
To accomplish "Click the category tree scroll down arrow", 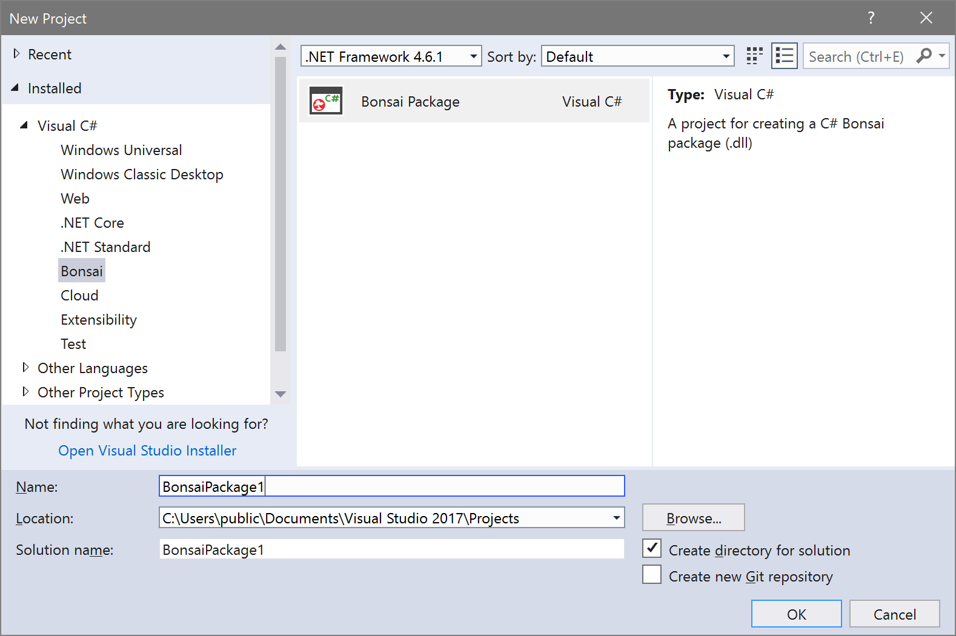I will click(x=280, y=394).
